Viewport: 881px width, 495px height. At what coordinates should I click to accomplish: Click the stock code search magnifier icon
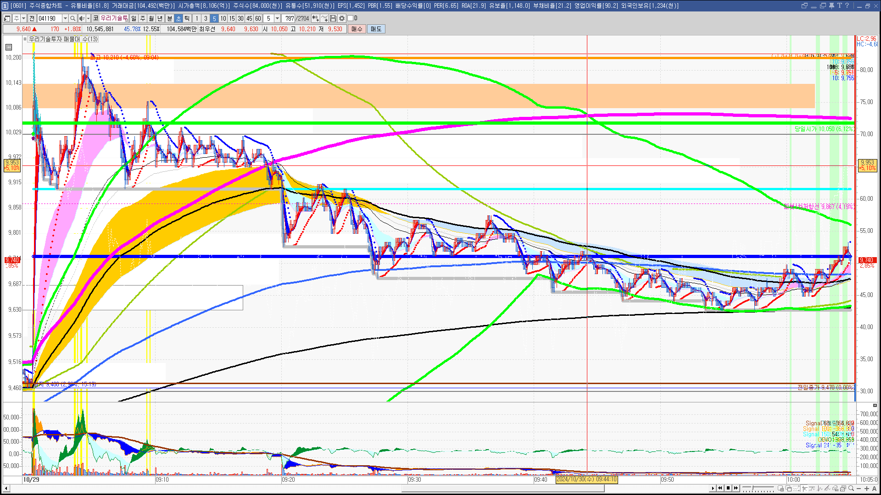tap(72, 18)
